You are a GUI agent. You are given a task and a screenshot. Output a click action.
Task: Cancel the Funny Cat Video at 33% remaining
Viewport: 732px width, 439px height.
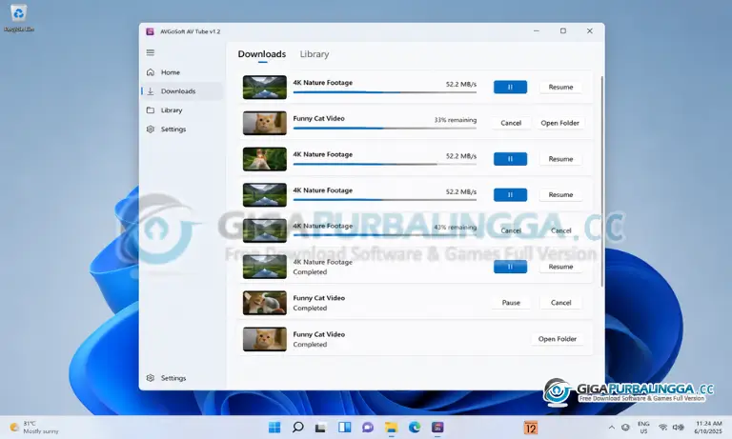[511, 123]
